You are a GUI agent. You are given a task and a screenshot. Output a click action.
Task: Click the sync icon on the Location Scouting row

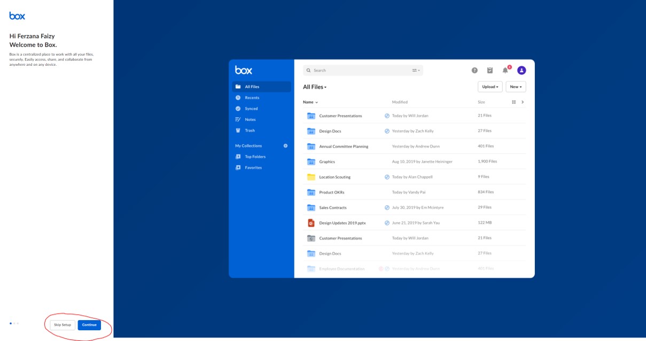pos(387,177)
